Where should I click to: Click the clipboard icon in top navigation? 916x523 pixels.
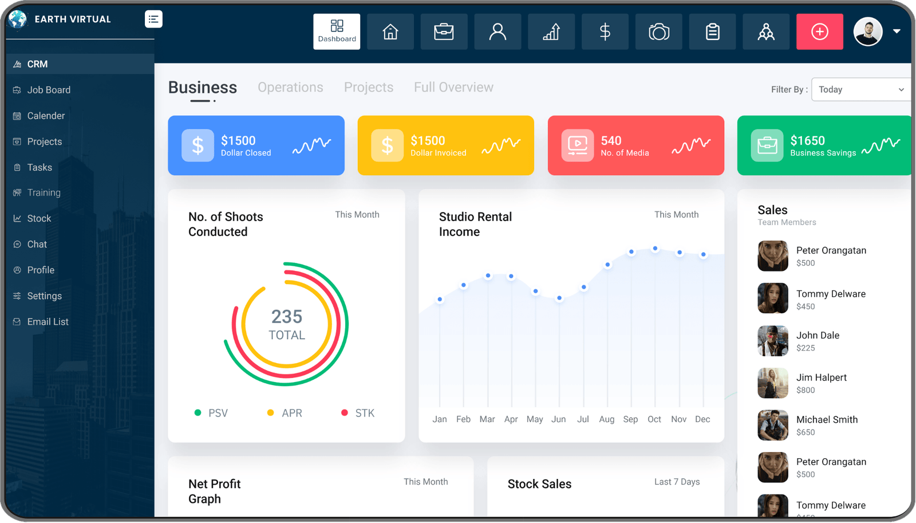[x=712, y=32]
